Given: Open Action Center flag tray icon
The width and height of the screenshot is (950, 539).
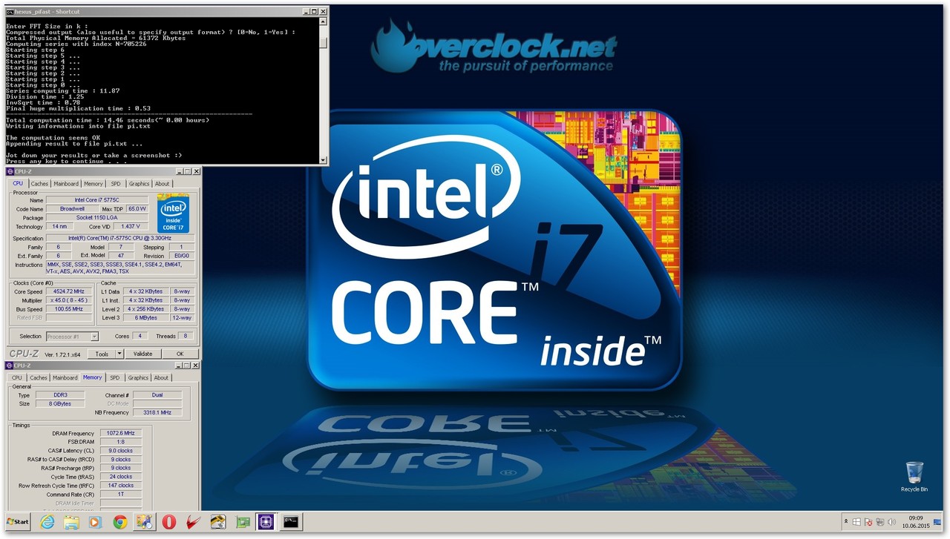Looking at the screenshot, I should tap(868, 522).
